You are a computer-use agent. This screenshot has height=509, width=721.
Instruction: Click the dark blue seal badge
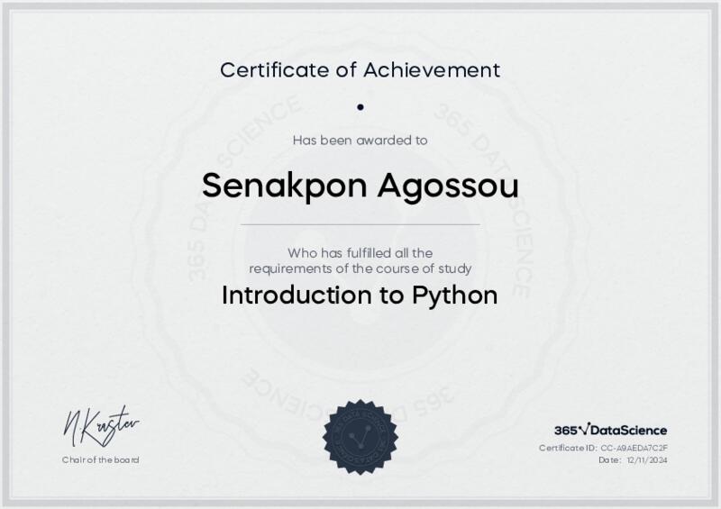pyautogui.click(x=360, y=437)
